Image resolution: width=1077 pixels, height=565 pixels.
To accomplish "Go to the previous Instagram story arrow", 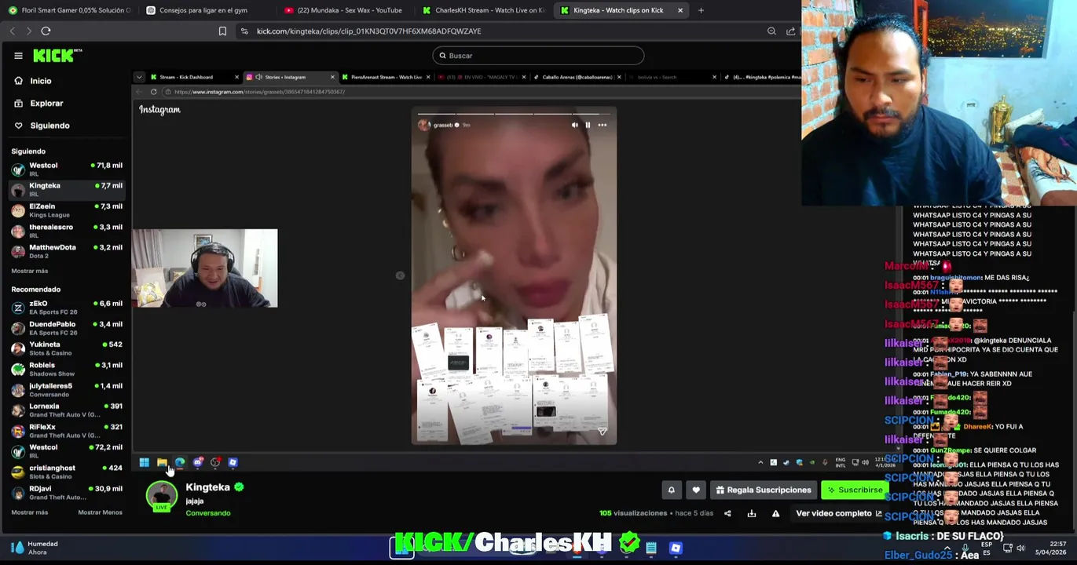I will click(x=400, y=275).
